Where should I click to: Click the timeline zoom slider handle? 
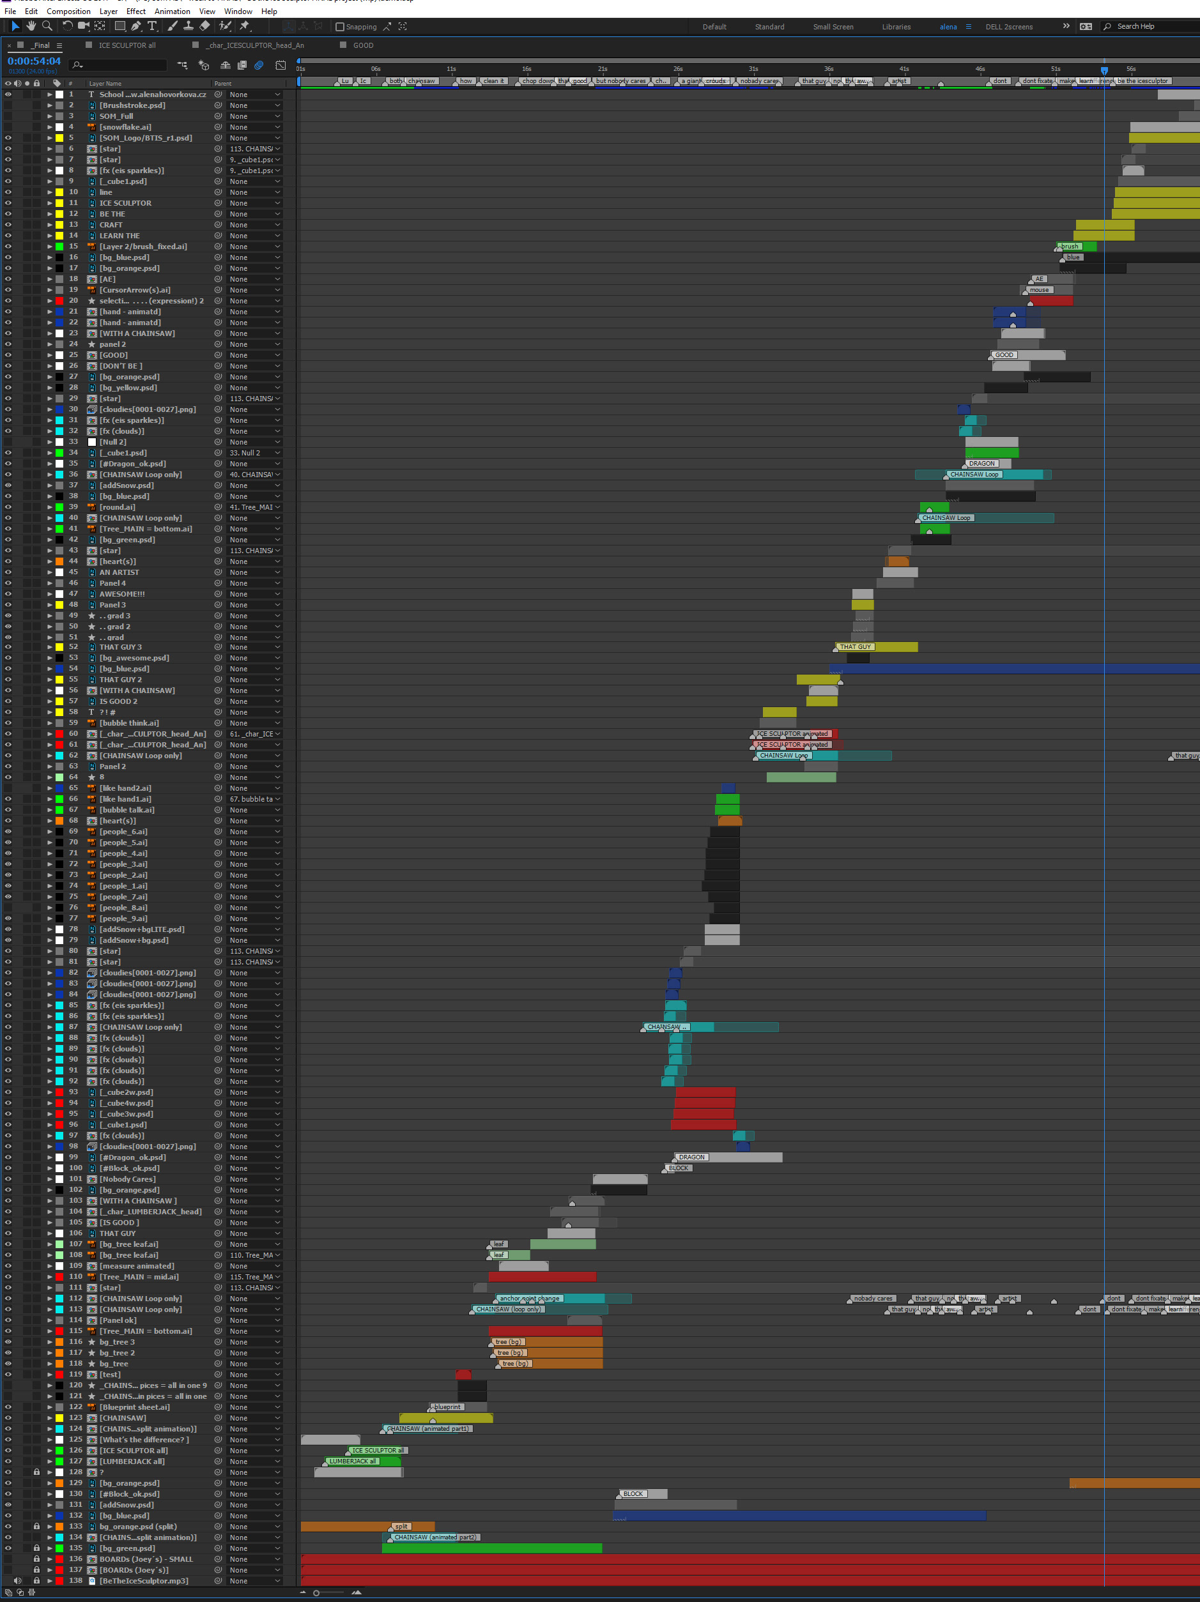pyautogui.click(x=316, y=1592)
